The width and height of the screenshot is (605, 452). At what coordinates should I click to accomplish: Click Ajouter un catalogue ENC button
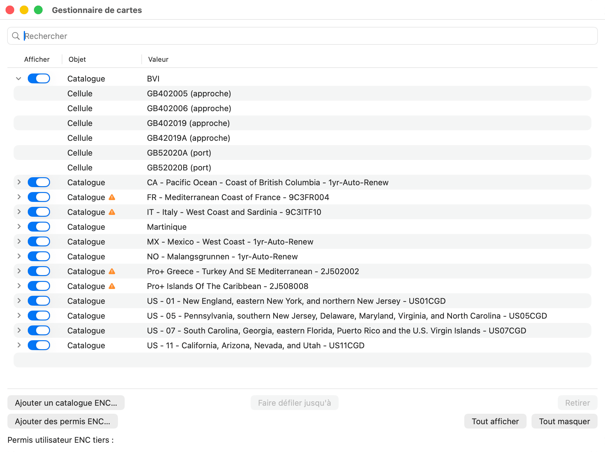pos(66,403)
